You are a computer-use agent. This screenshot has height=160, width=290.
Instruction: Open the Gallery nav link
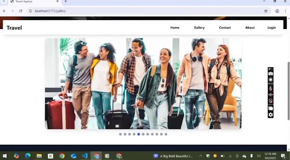pyautogui.click(x=199, y=28)
